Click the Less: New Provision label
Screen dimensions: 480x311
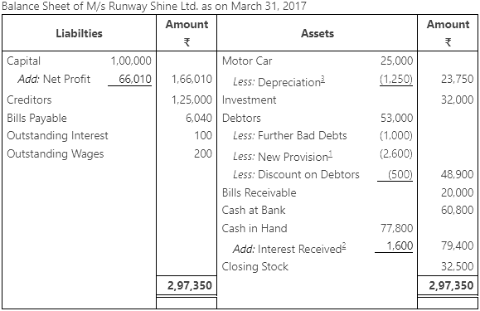point(281,157)
